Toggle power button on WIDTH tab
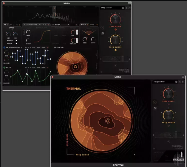Image resolution: width=187 pixels, height=167 pixels. click(x=87, y=25)
